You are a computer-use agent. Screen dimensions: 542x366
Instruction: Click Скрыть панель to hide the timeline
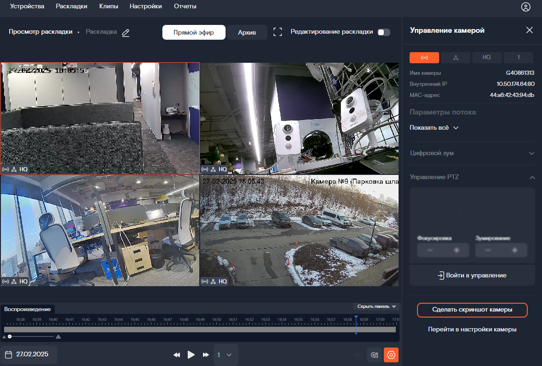click(376, 306)
